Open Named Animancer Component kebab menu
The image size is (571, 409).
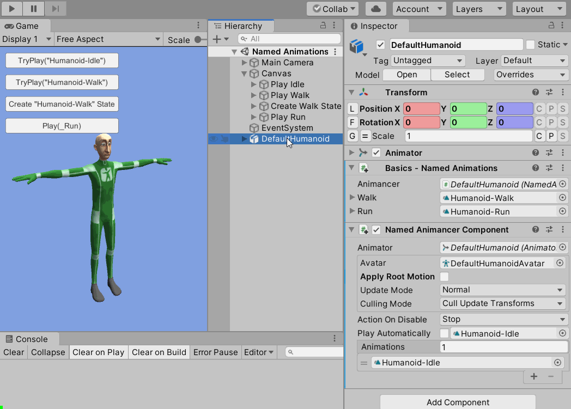(563, 230)
